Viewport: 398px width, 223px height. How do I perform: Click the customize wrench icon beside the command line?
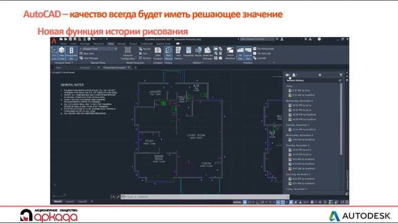118,197
